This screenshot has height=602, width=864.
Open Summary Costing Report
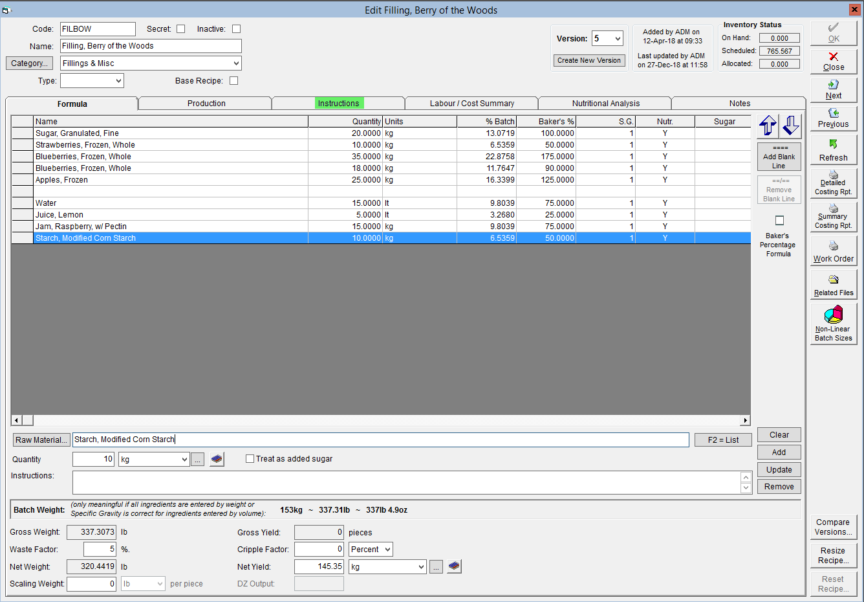coord(834,217)
